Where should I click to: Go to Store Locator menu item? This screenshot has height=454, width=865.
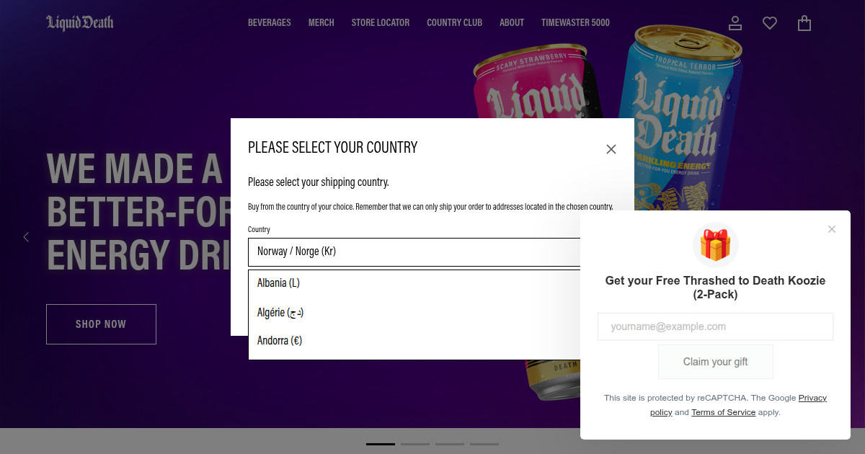[x=381, y=22]
